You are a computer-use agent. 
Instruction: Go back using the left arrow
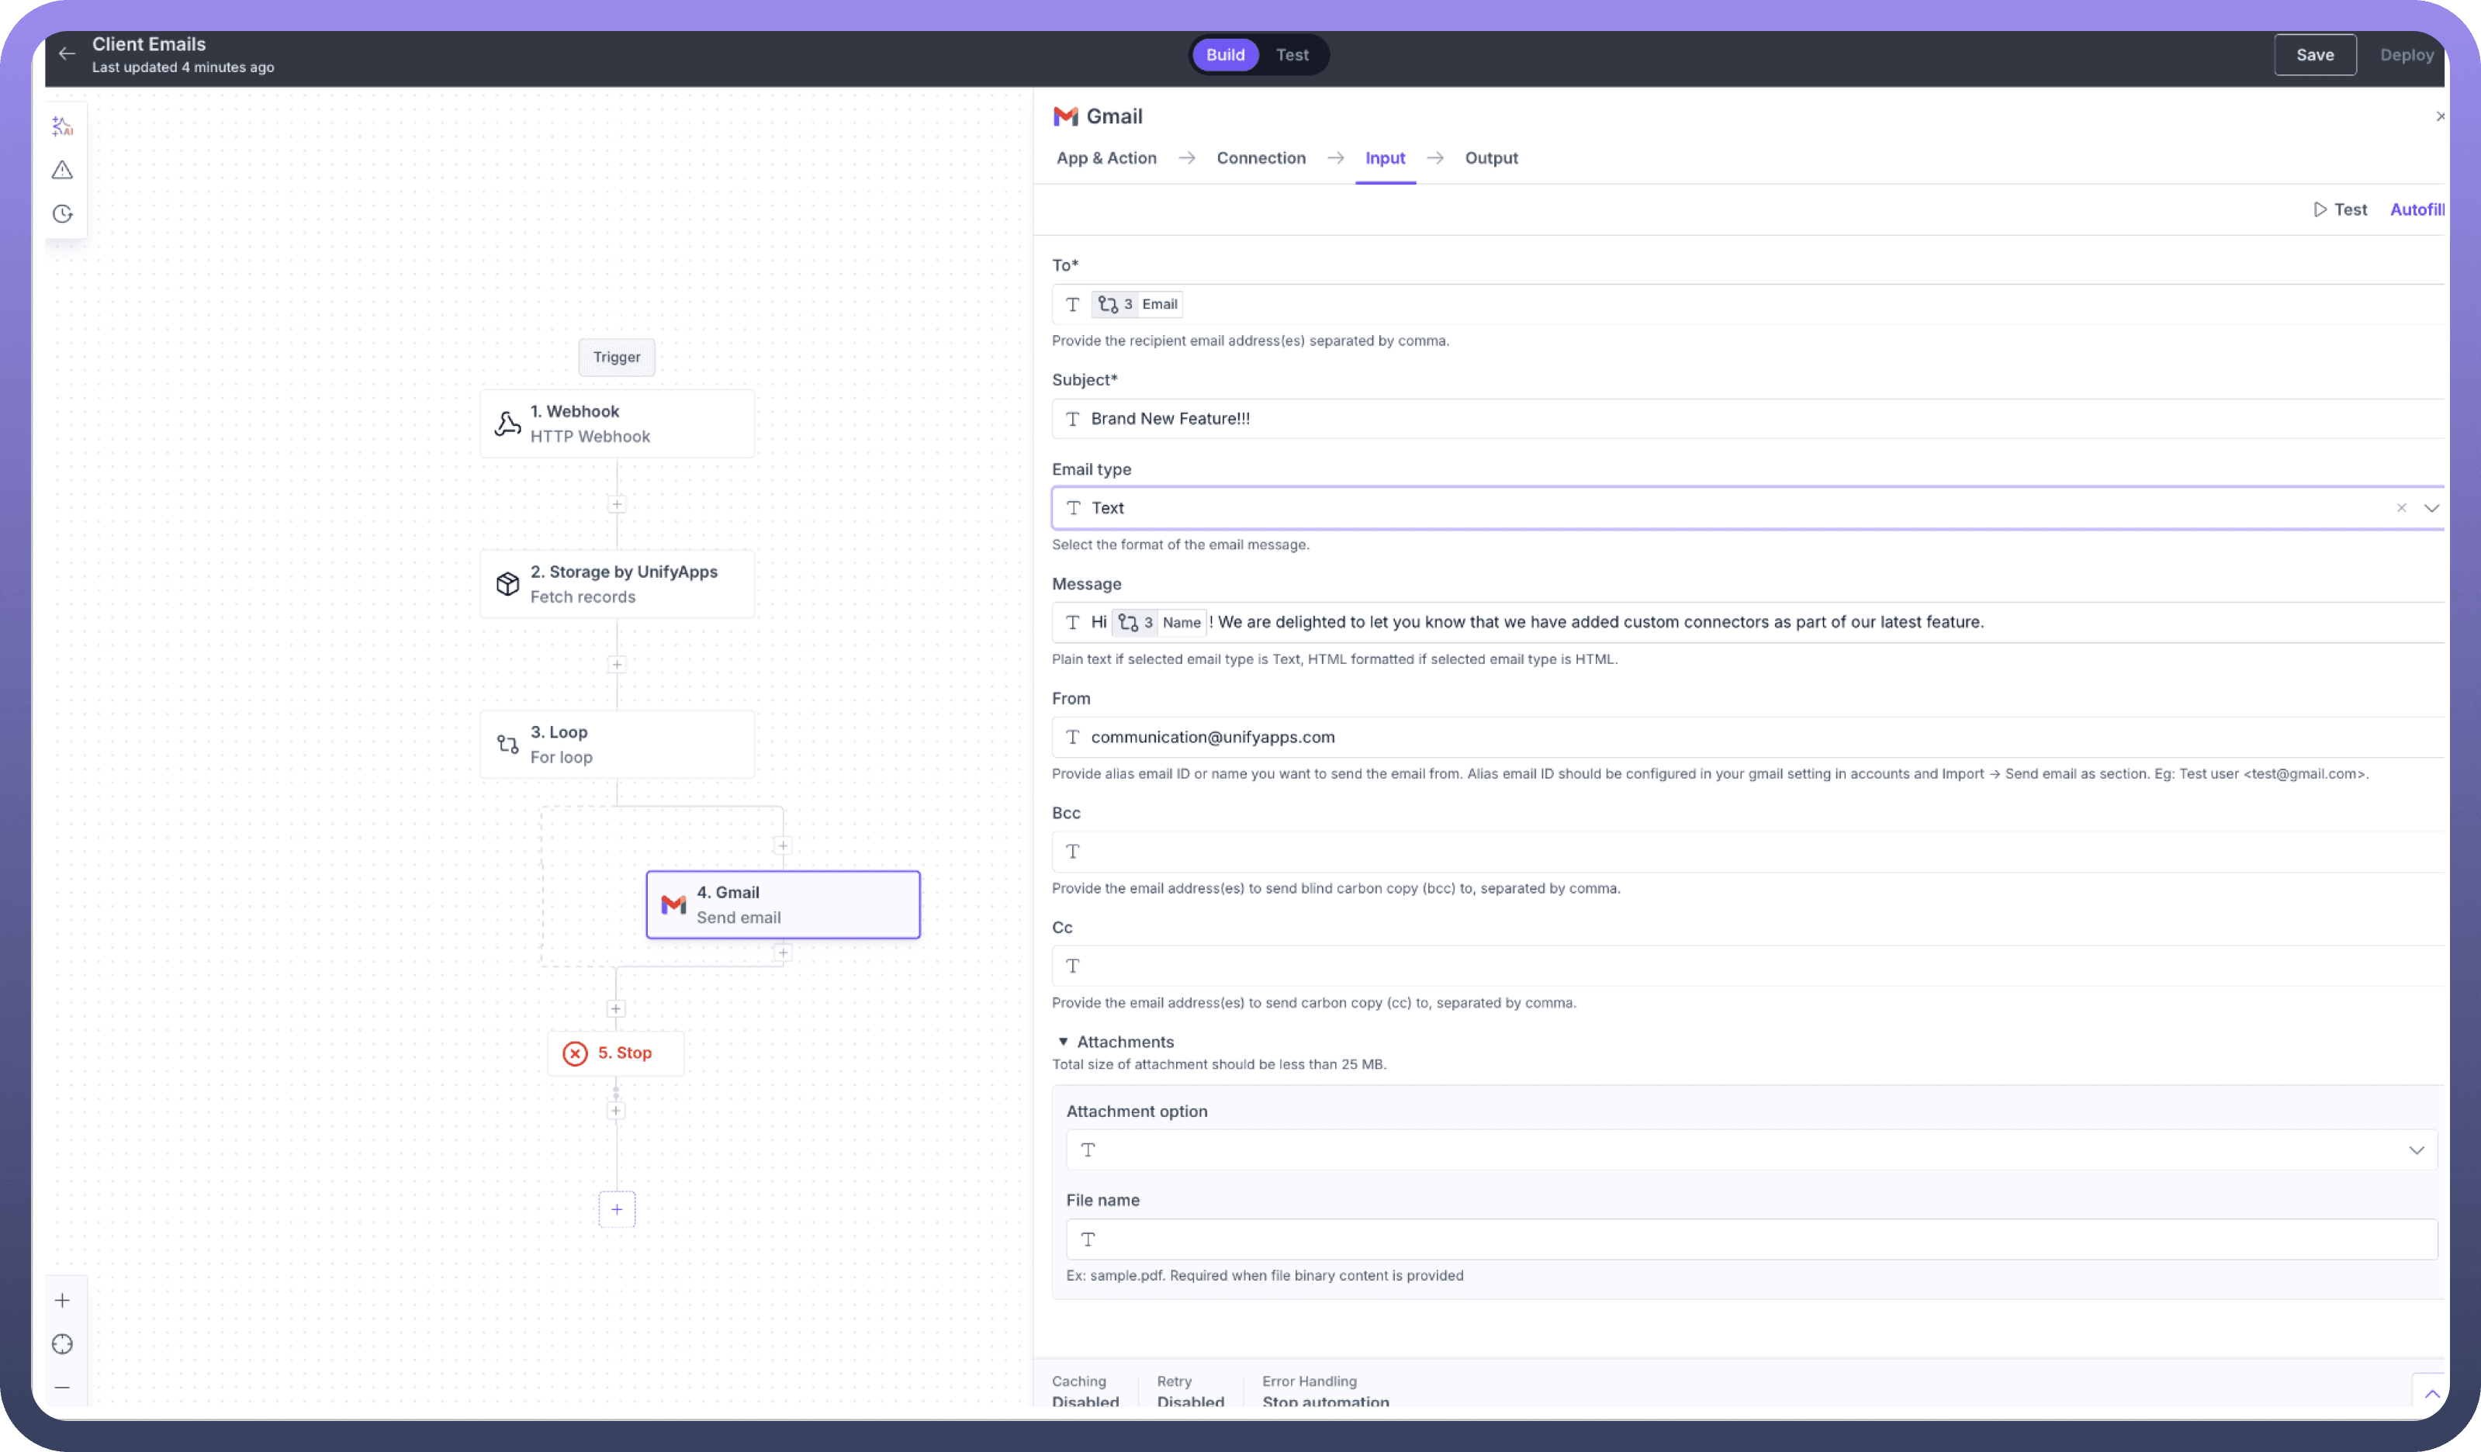click(x=67, y=54)
